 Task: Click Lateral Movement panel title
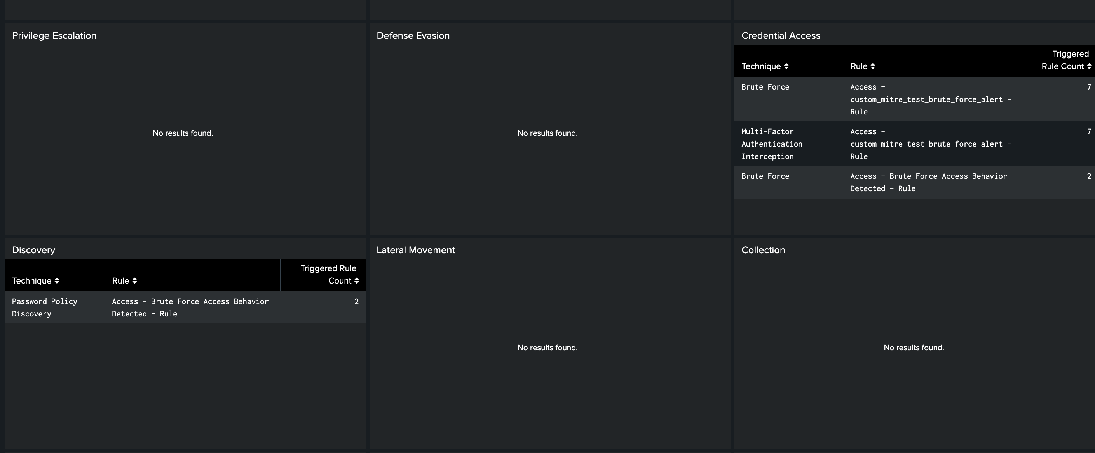pyautogui.click(x=415, y=250)
